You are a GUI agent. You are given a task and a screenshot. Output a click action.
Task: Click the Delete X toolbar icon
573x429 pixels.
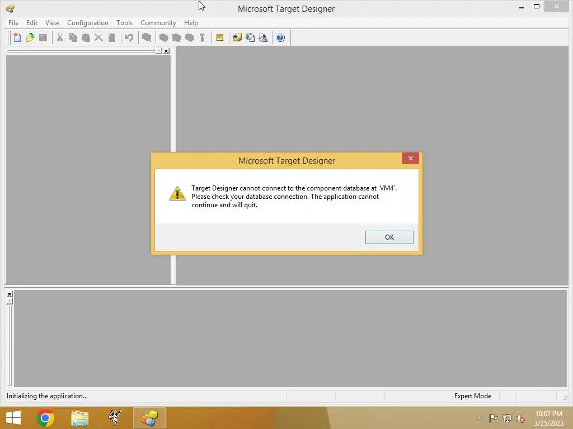(98, 37)
